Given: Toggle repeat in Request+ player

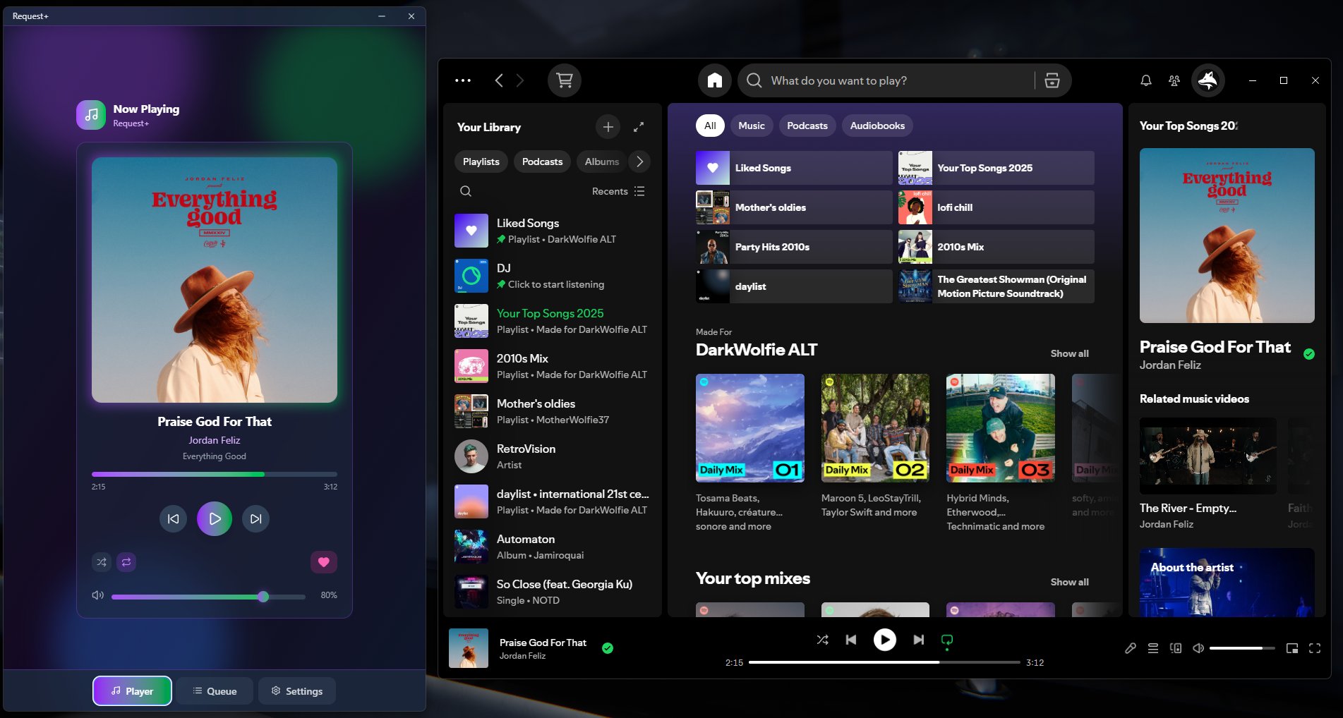Looking at the screenshot, I should click(x=126, y=562).
